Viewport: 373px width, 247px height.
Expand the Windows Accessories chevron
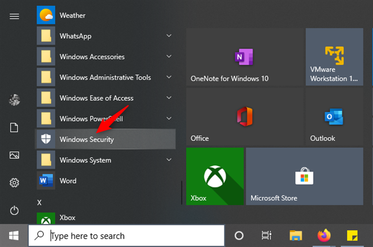tap(169, 56)
